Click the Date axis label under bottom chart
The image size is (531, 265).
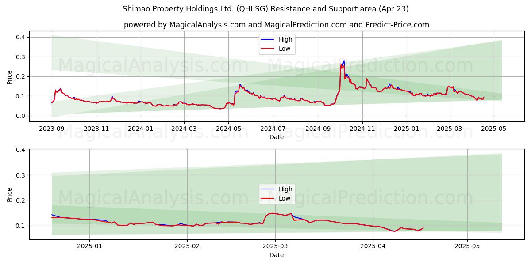click(277, 255)
